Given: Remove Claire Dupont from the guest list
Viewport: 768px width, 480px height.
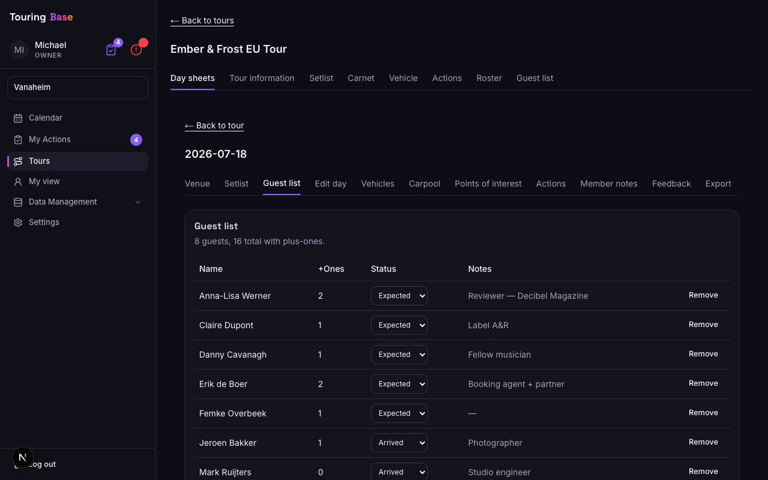Looking at the screenshot, I should pos(703,325).
